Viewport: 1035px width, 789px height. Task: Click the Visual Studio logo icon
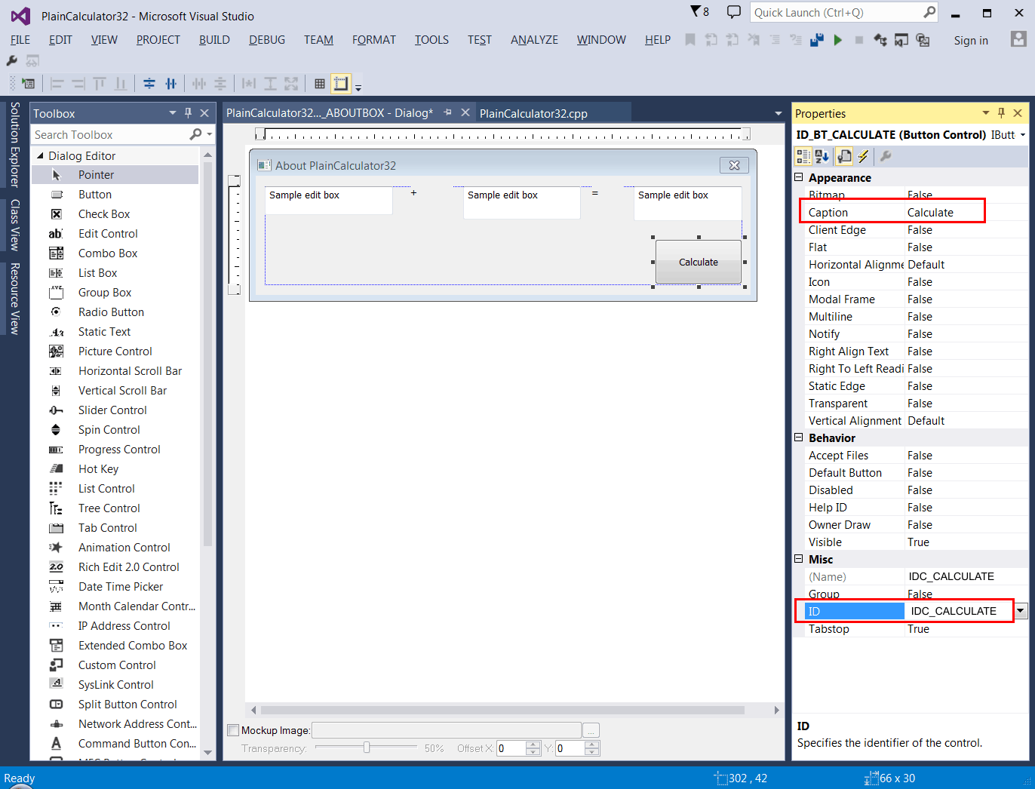[20, 16]
